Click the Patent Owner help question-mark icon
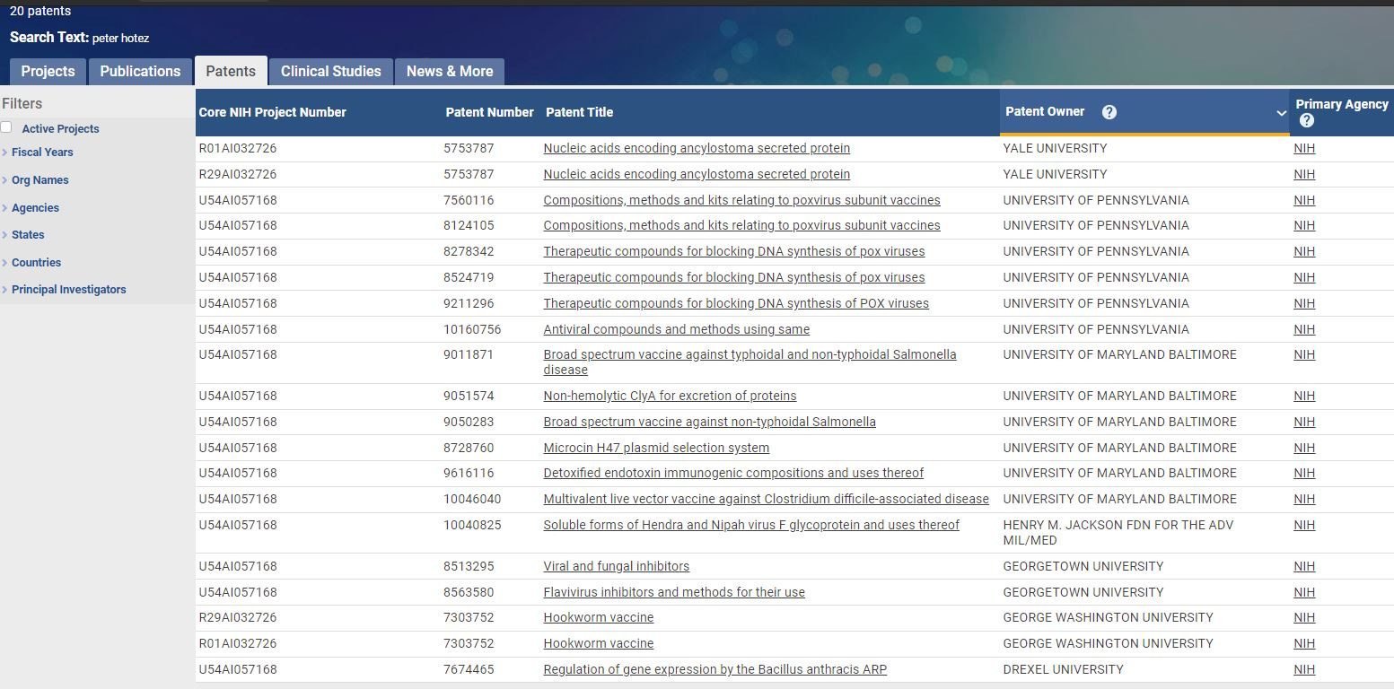This screenshot has width=1394, height=689. click(x=1109, y=112)
